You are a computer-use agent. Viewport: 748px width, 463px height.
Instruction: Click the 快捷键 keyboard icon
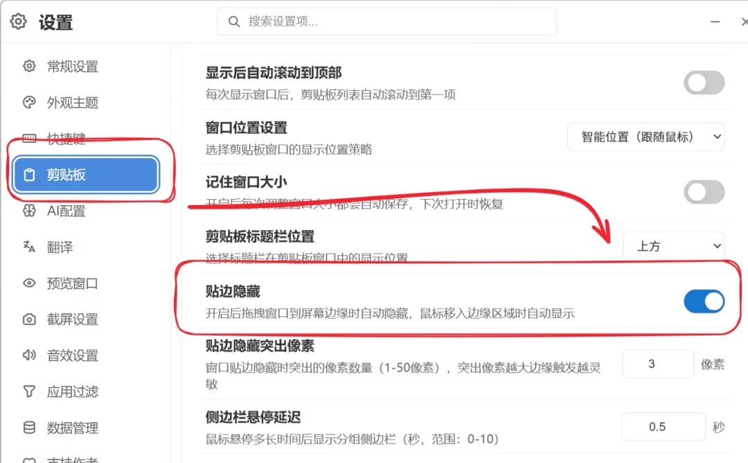29,139
